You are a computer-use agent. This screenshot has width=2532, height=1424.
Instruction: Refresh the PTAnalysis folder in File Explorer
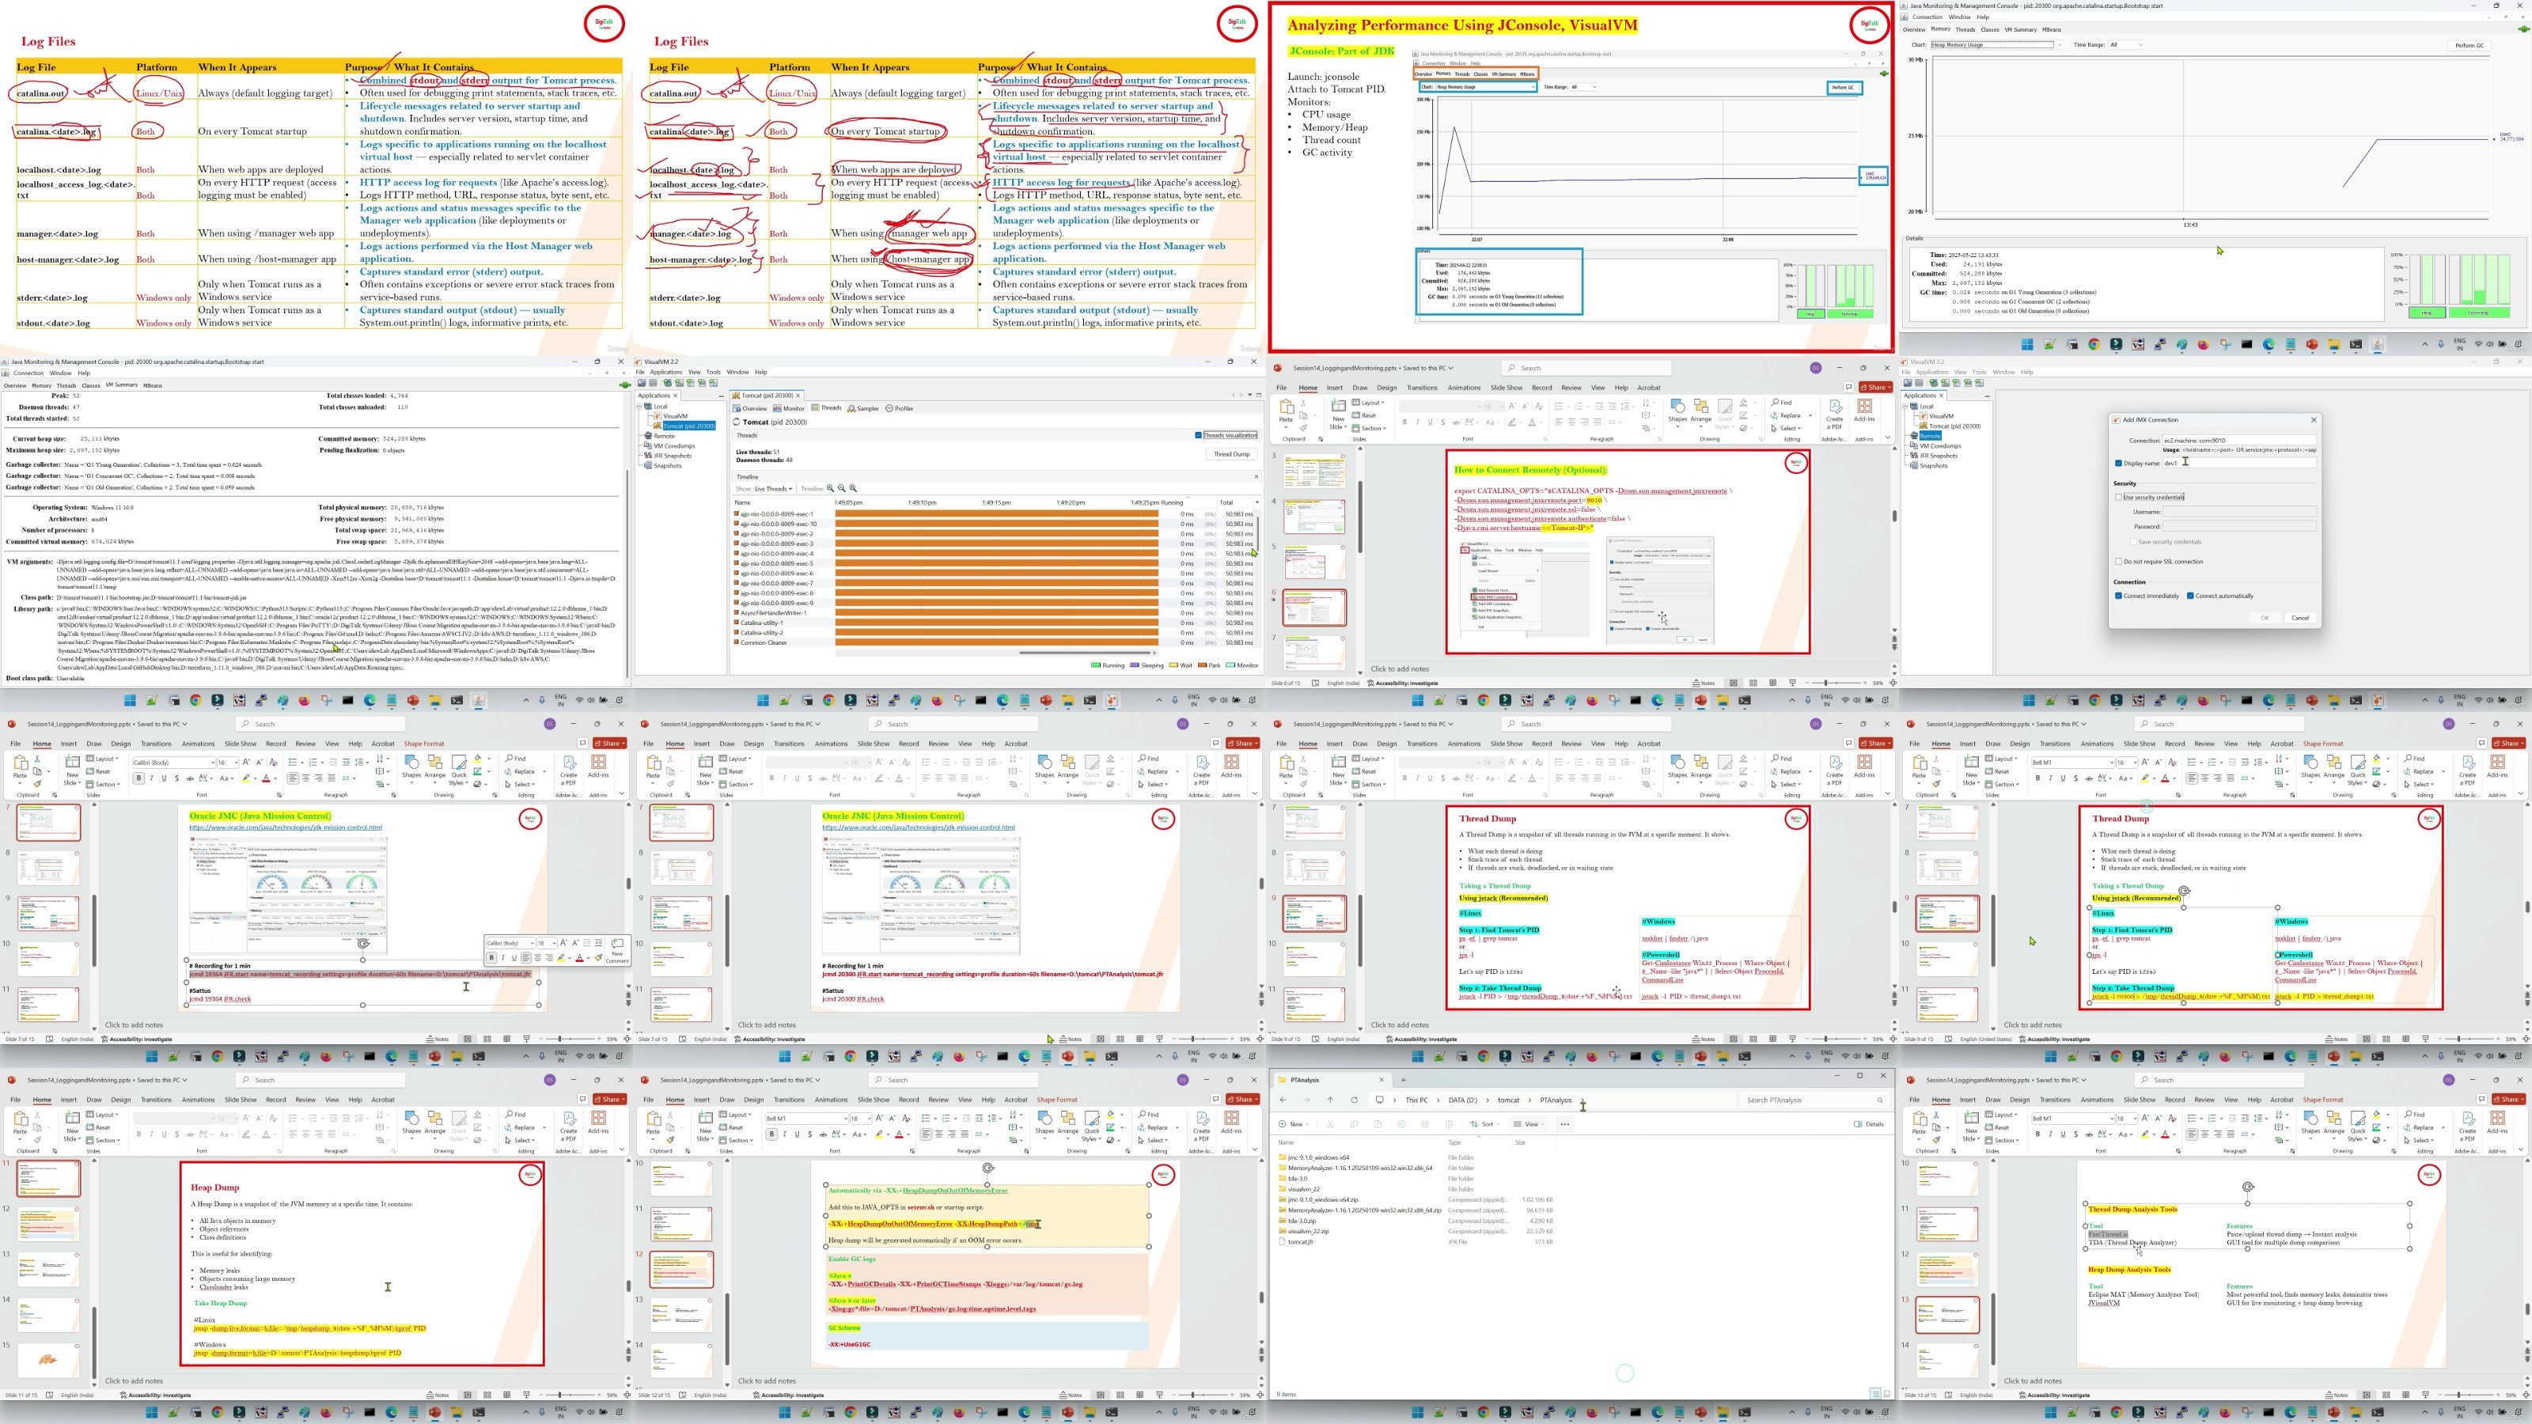tap(1354, 1100)
